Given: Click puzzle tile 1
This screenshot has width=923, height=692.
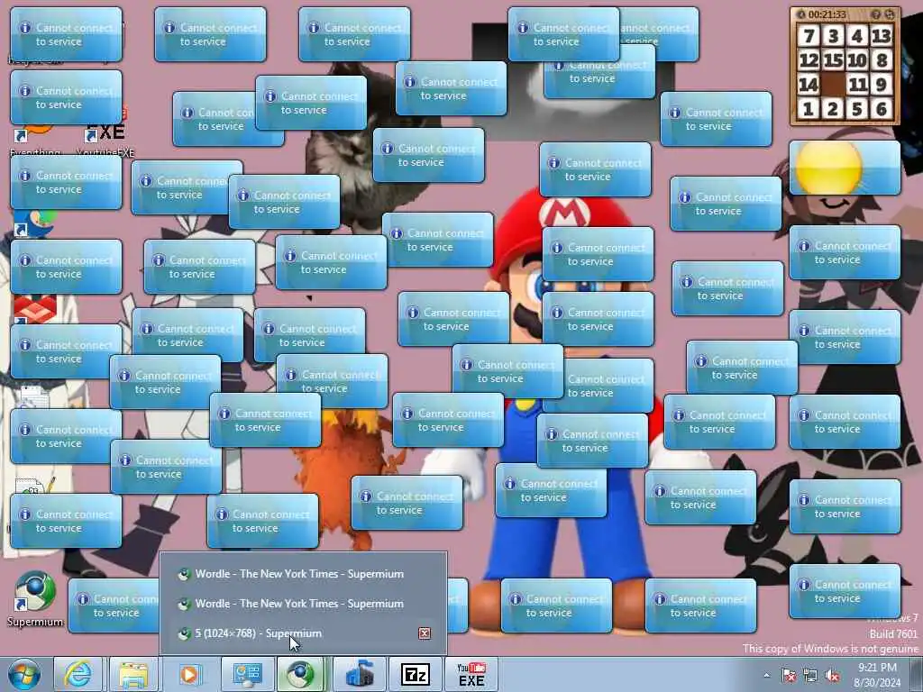Looking at the screenshot, I should point(809,108).
